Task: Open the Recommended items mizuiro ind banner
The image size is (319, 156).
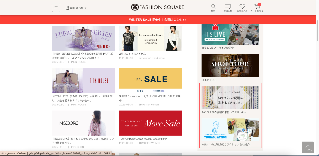Action: [151, 38]
